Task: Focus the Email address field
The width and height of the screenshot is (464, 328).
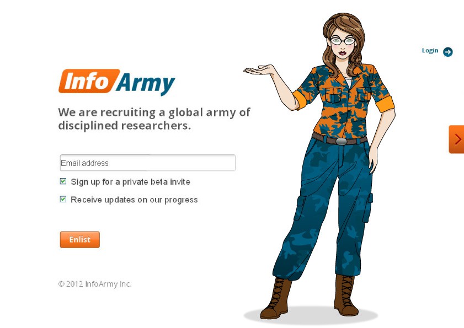Action: [148, 163]
